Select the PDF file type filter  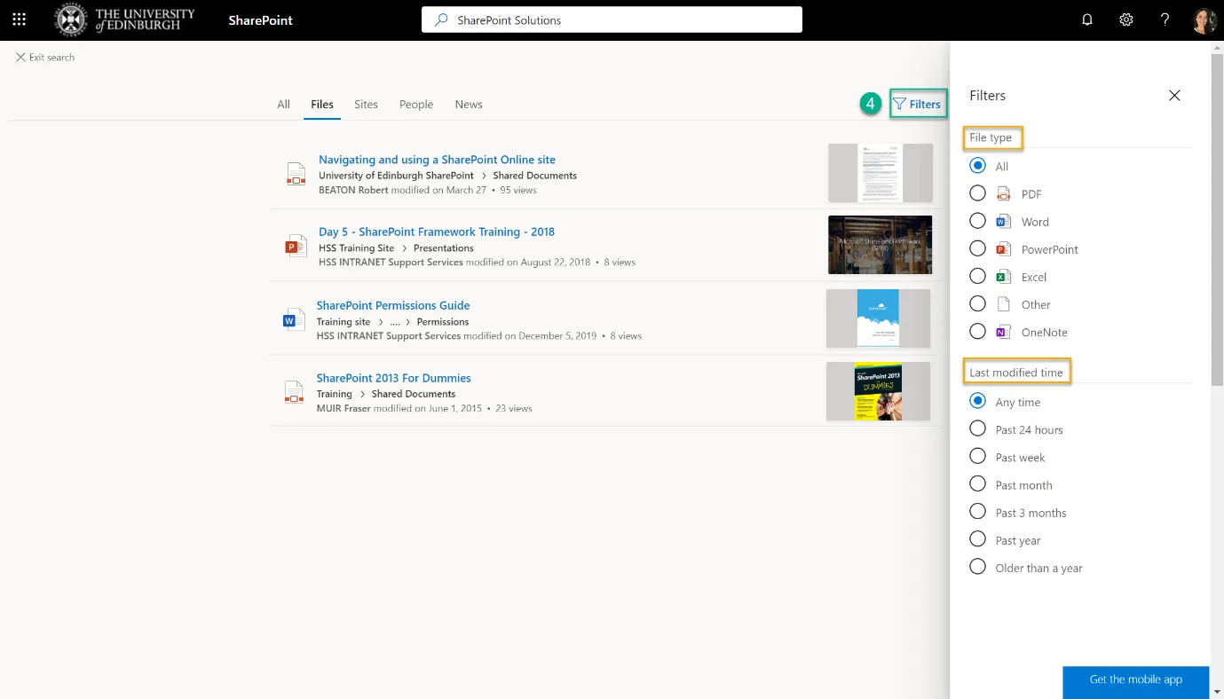977,192
